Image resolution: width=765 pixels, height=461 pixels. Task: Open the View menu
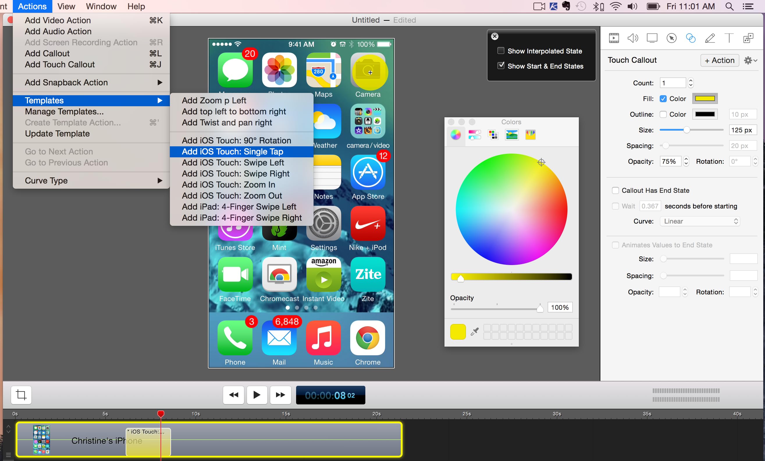(66, 6)
